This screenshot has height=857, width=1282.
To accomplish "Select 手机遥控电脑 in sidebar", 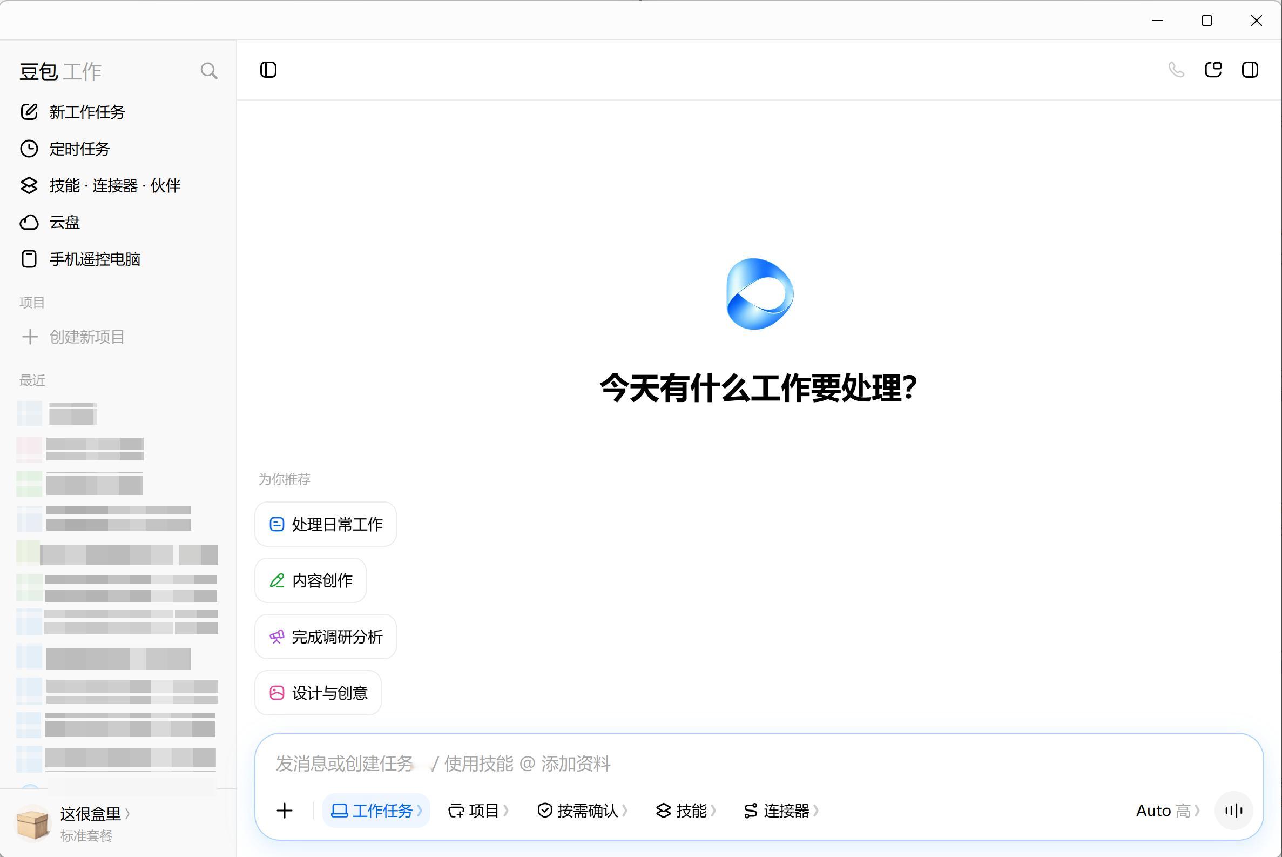I will (x=95, y=259).
